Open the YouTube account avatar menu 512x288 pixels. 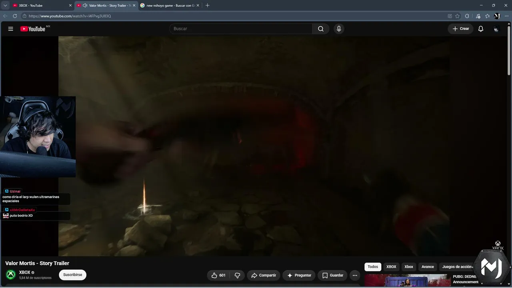(496, 29)
